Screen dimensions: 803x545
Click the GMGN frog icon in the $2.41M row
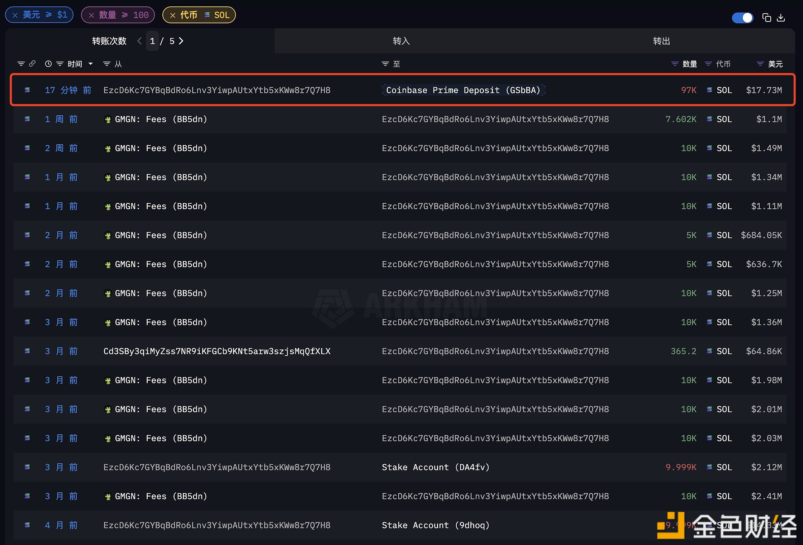pyautogui.click(x=108, y=496)
